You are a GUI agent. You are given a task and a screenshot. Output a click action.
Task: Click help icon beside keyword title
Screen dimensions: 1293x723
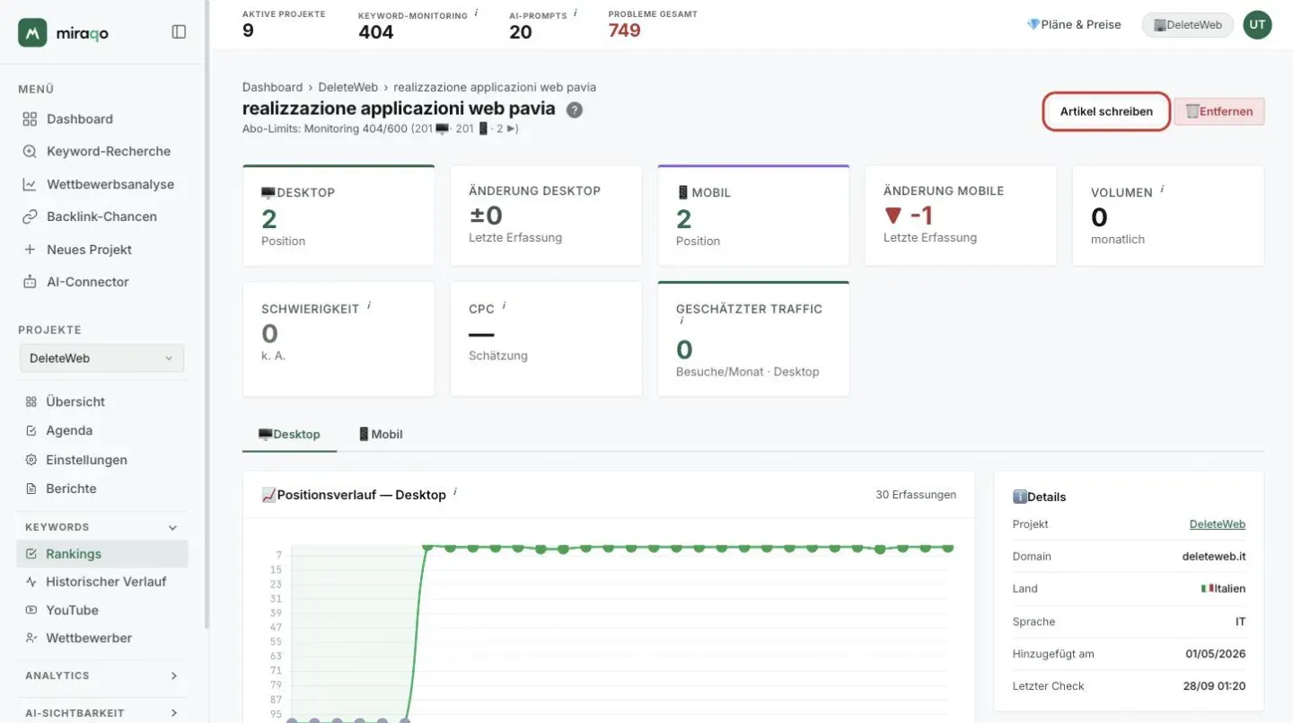tap(575, 110)
